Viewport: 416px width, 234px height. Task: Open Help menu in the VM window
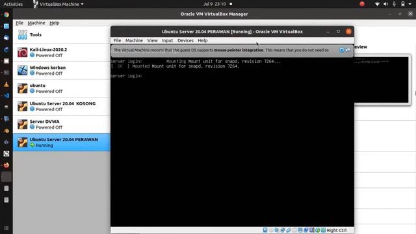point(203,40)
